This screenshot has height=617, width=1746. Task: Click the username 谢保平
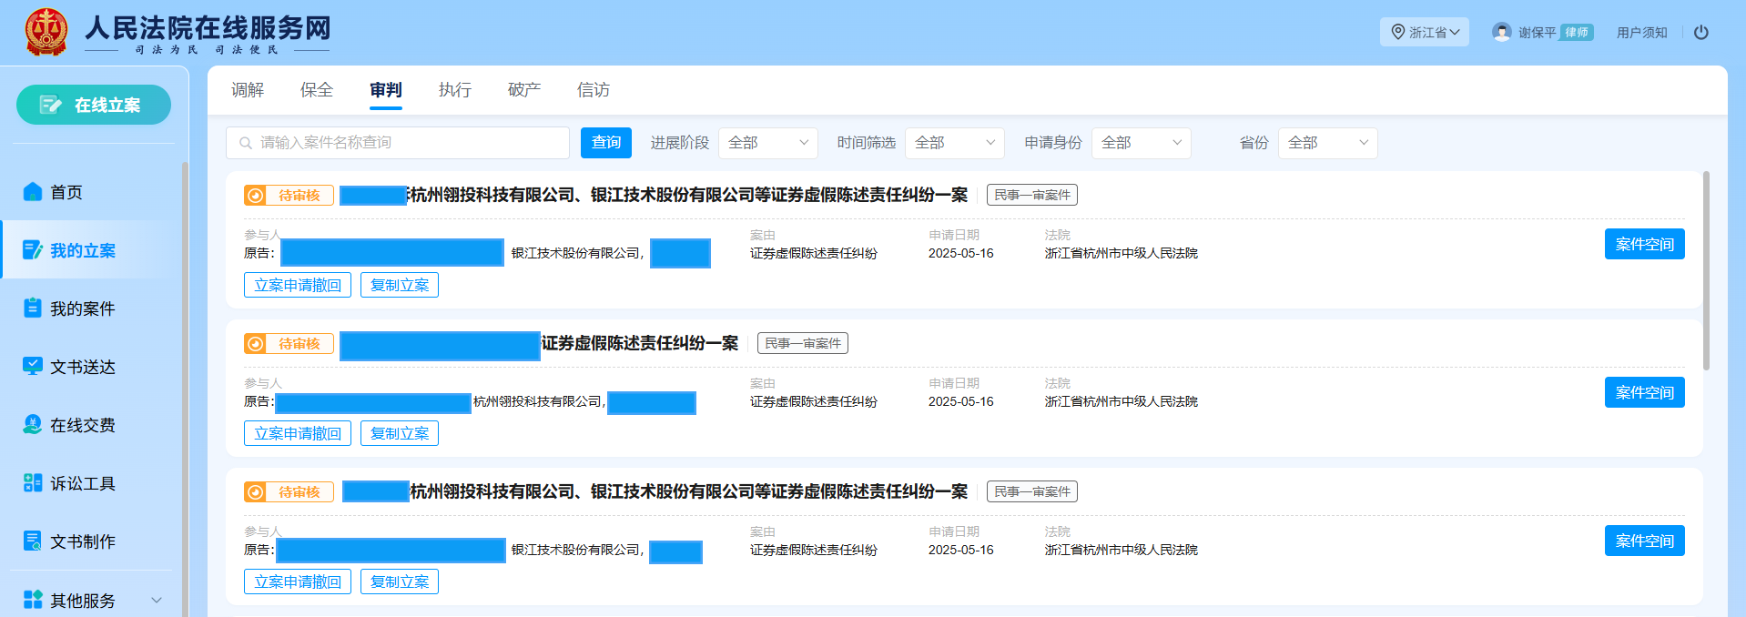pyautogui.click(x=1538, y=32)
